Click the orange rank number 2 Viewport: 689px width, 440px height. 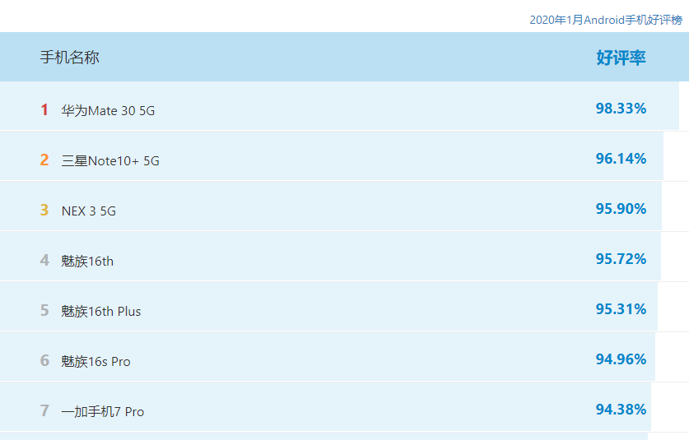pyautogui.click(x=44, y=160)
